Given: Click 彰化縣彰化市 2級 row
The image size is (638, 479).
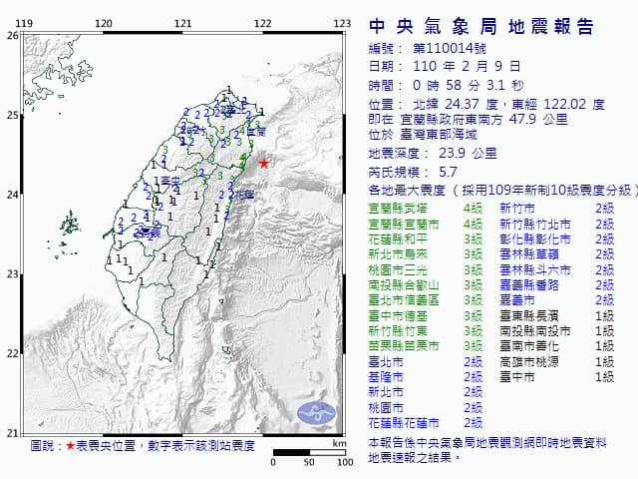Looking at the screenshot, I should pyautogui.click(x=557, y=239).
